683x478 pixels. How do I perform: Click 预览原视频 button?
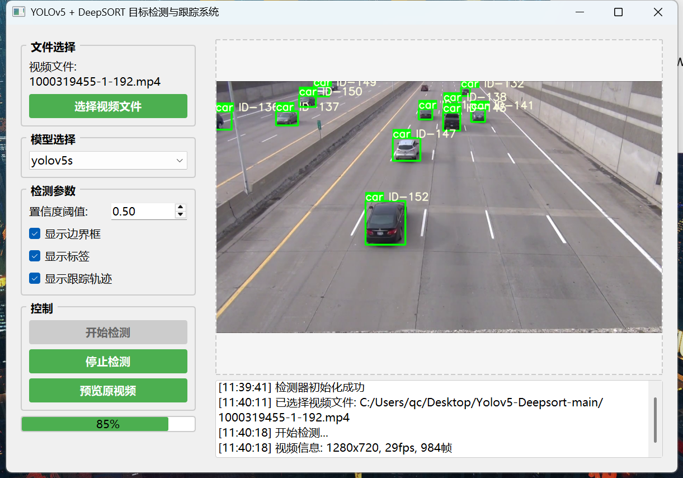pyautogui.click(x=108, y=391)
